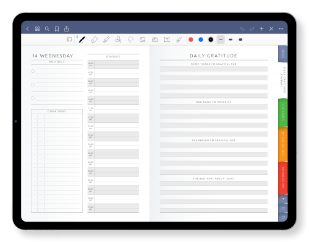The height and width of the screenshot is (242, 309).
Task: Pick the red pen color
Action: pos(191,40)
